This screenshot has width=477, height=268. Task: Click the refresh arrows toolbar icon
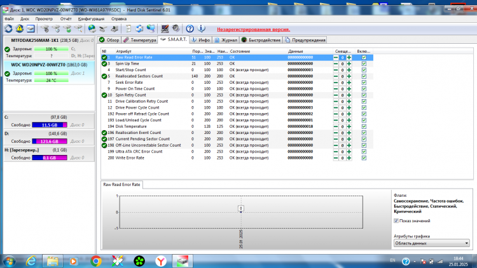point(8,29)
